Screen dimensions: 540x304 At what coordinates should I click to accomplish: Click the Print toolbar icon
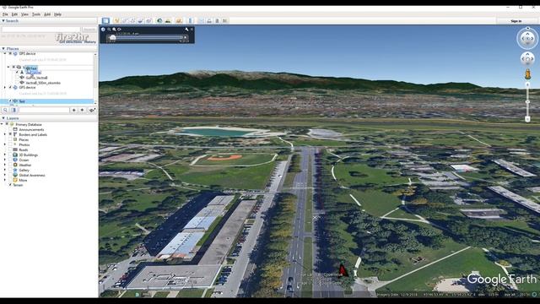pyautogui.click(x=209, y=20)
